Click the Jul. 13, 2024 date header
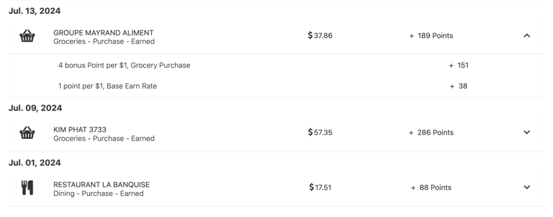Viewport: 553px width, 217px height. click(x=35, y=11)
